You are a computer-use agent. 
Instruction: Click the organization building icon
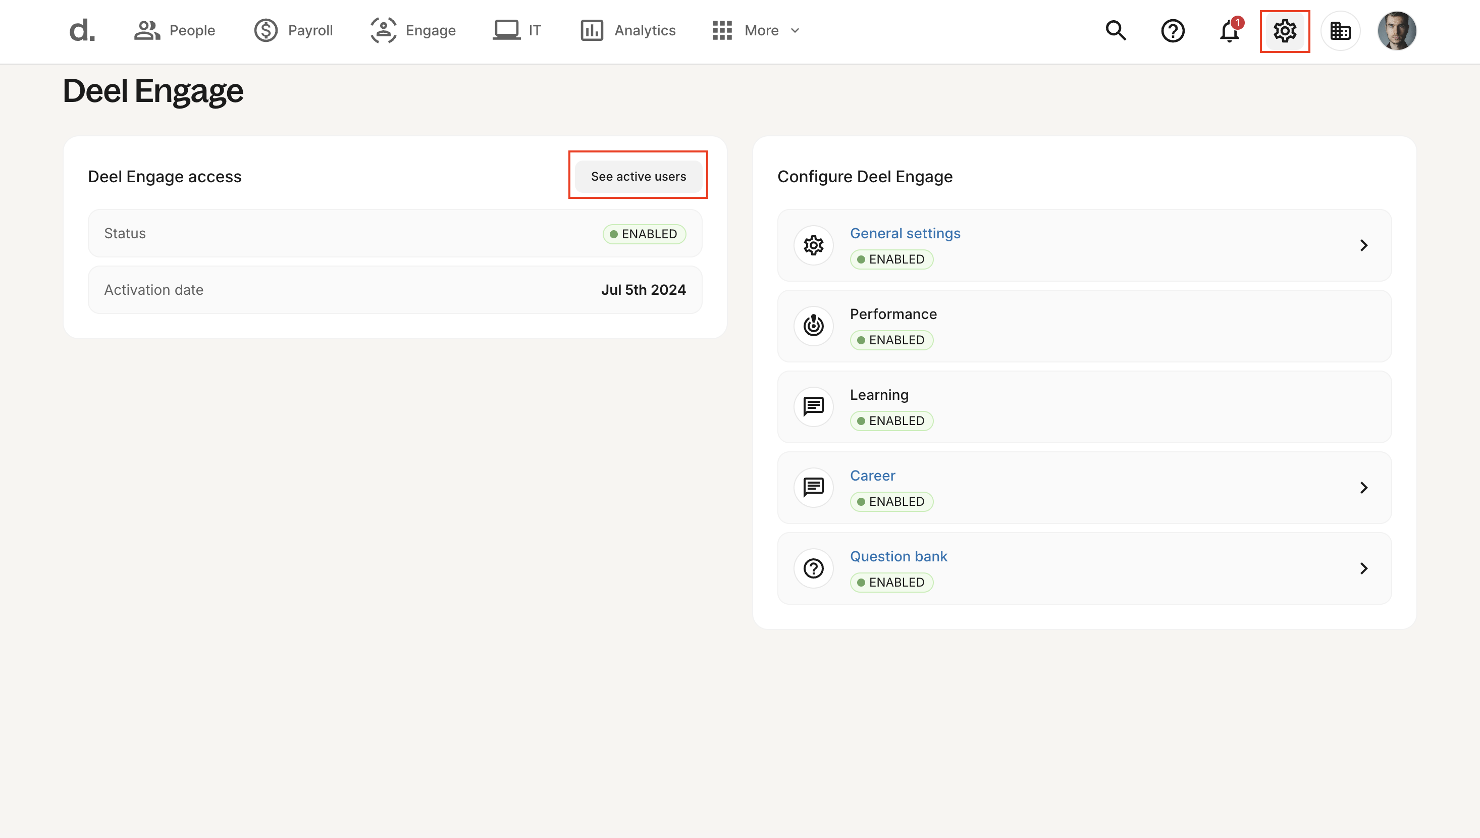[x=1340, y=31]
